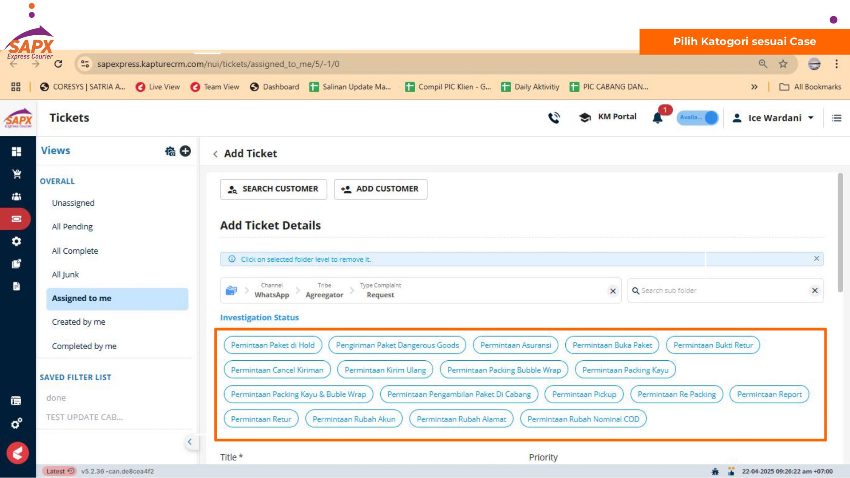
Task: Click the folder root icon in breadcrumb
Action: [x=231, y=291]
